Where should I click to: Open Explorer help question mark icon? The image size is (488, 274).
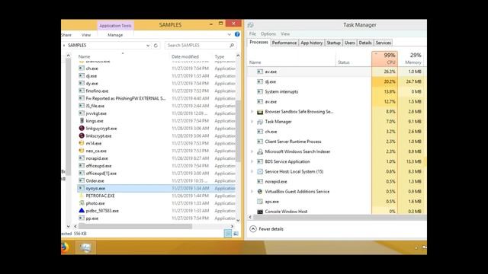(237, 34)
